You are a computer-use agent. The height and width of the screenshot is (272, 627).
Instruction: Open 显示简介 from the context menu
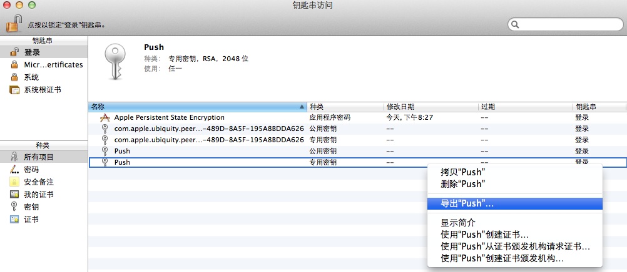coord(458,223)
